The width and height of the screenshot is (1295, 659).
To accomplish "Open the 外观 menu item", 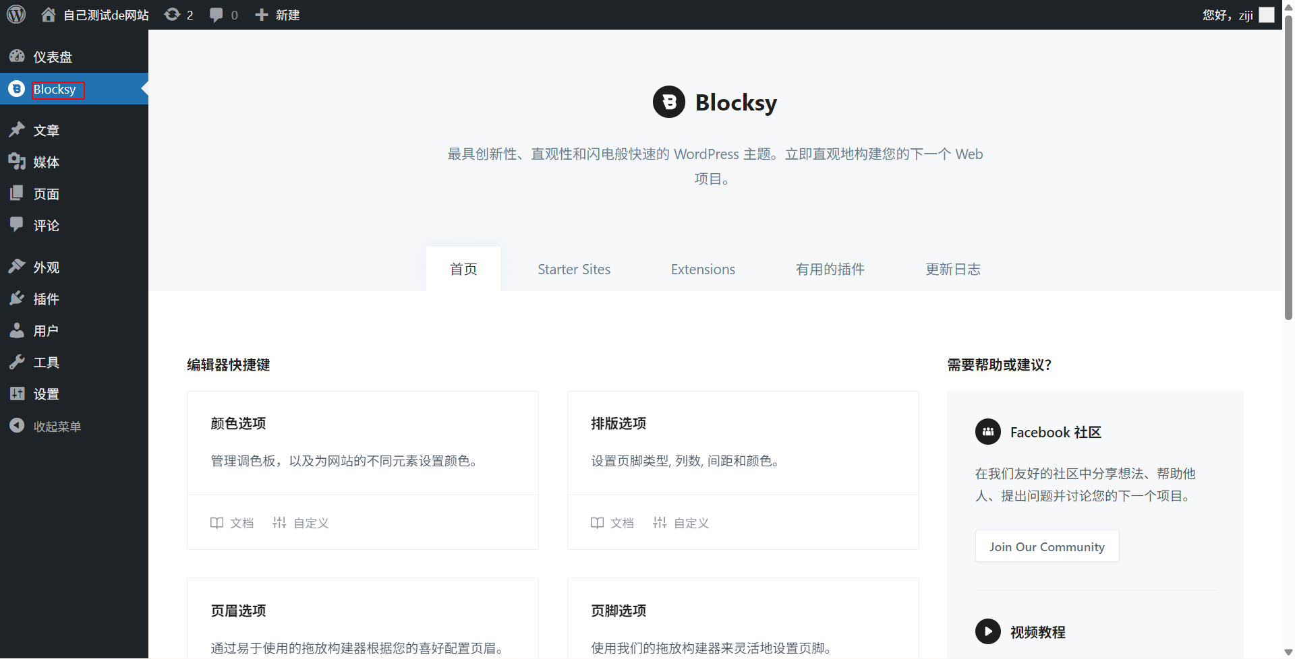I will (74, 268).
